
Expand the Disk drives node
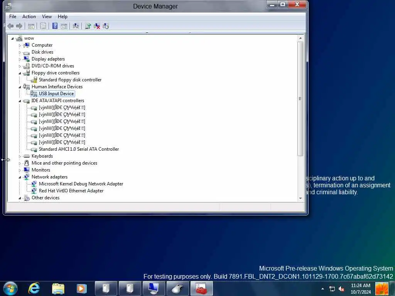tap(20, 52)
